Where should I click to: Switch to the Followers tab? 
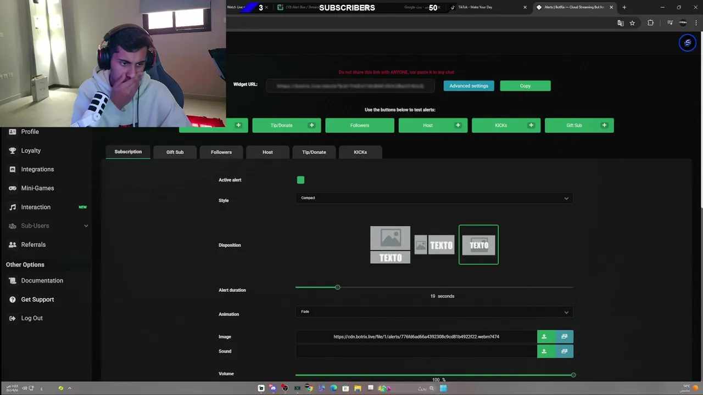pyautogui.click(x=221, y=152)
